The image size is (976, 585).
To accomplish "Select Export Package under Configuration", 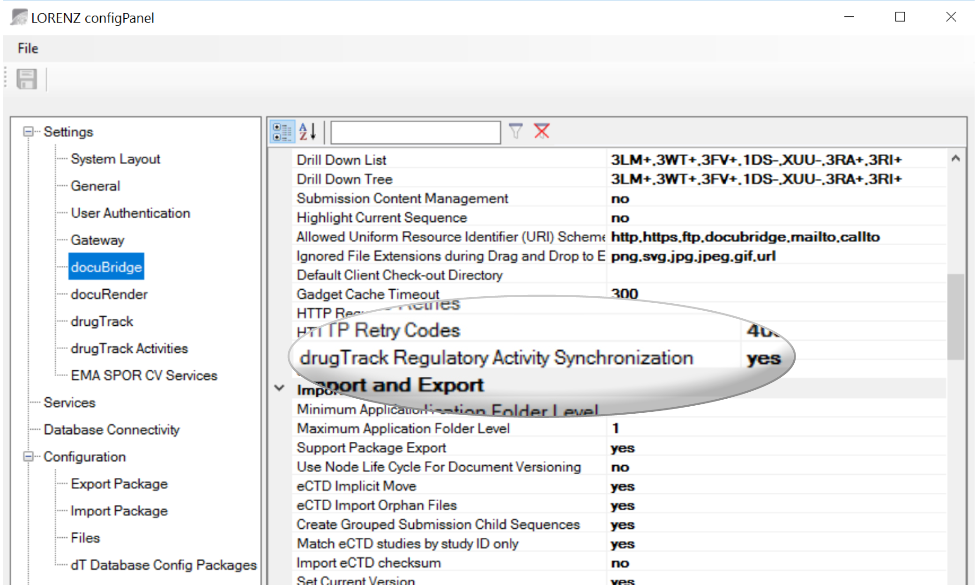I will pos(119,484).
